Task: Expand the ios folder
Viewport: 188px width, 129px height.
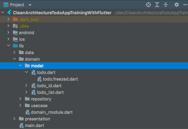Action: click(x=8, y=39)
